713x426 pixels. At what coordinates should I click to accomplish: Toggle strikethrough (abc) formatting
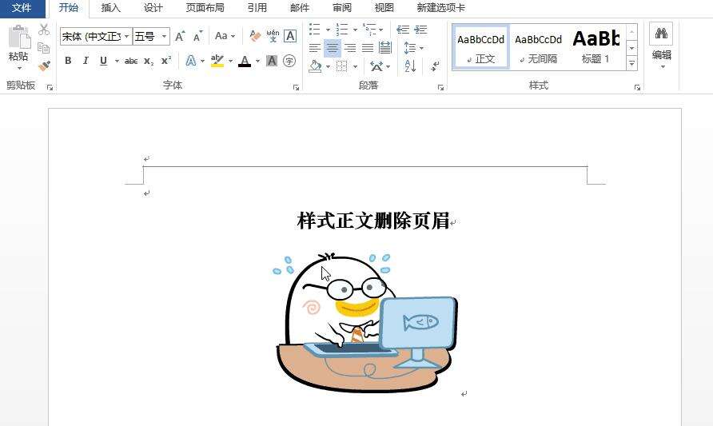131,61
